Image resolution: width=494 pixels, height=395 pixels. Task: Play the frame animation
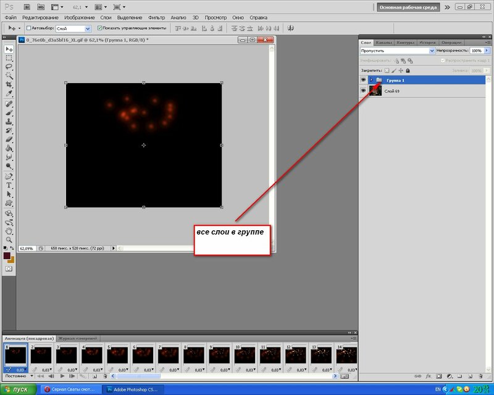click(62, 376)
